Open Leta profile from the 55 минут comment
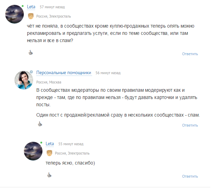The image size is (212, 188). click(50, 144)
